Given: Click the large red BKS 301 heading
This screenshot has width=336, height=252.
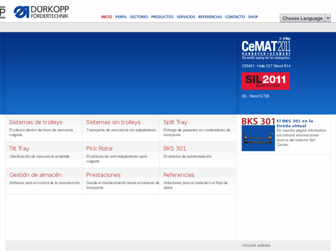Looking at the screenshot, I should pyautogui.click(x=258, y=122).
